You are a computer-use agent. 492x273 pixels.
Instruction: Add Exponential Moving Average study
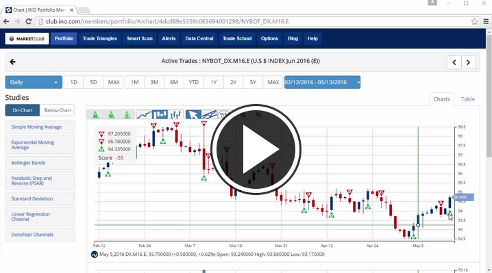click(x=40, y=145)
